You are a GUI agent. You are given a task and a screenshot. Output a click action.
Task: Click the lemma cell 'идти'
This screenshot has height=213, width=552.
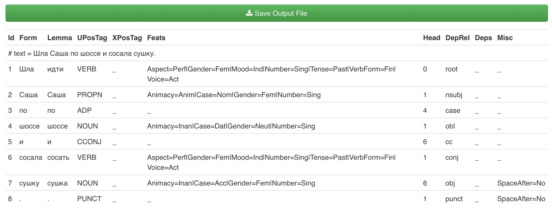[55, 69]
